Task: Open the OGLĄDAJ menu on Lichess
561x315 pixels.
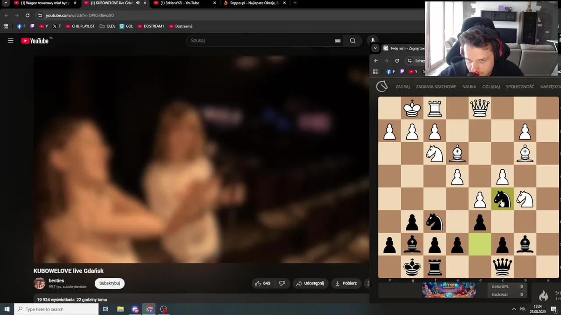Action: pyautogui.click(x=491, y=87)
